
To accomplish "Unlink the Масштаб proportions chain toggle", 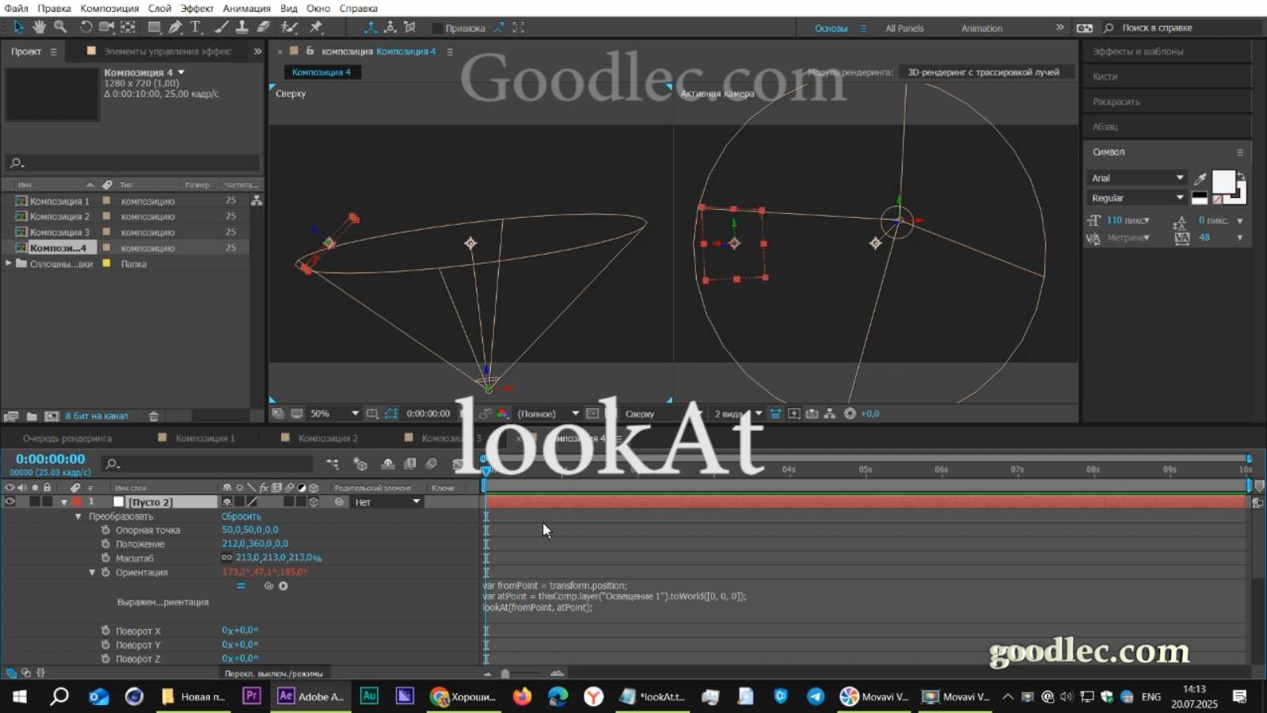I will pyautogui.click(x=226, y=558).
